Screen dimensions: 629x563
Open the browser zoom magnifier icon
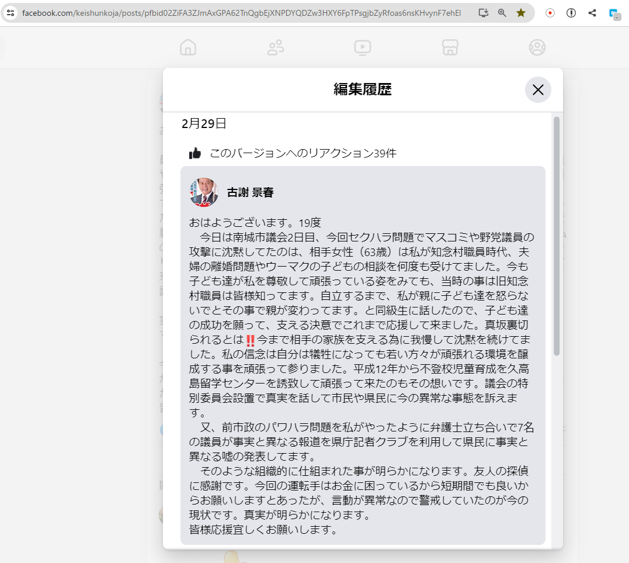pyautogui.click(x=501, y=12)
